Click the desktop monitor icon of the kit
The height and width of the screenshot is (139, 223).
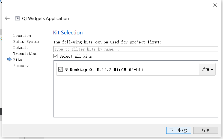66,69
